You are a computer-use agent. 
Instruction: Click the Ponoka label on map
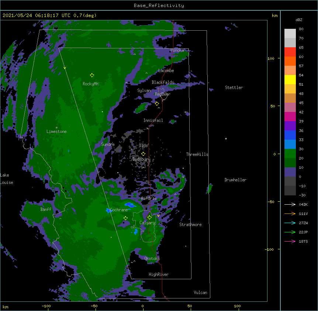point(177,50)
